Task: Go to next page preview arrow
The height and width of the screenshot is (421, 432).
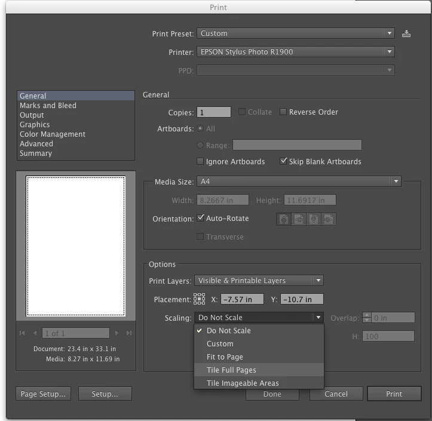Action: tap(117, 333)
